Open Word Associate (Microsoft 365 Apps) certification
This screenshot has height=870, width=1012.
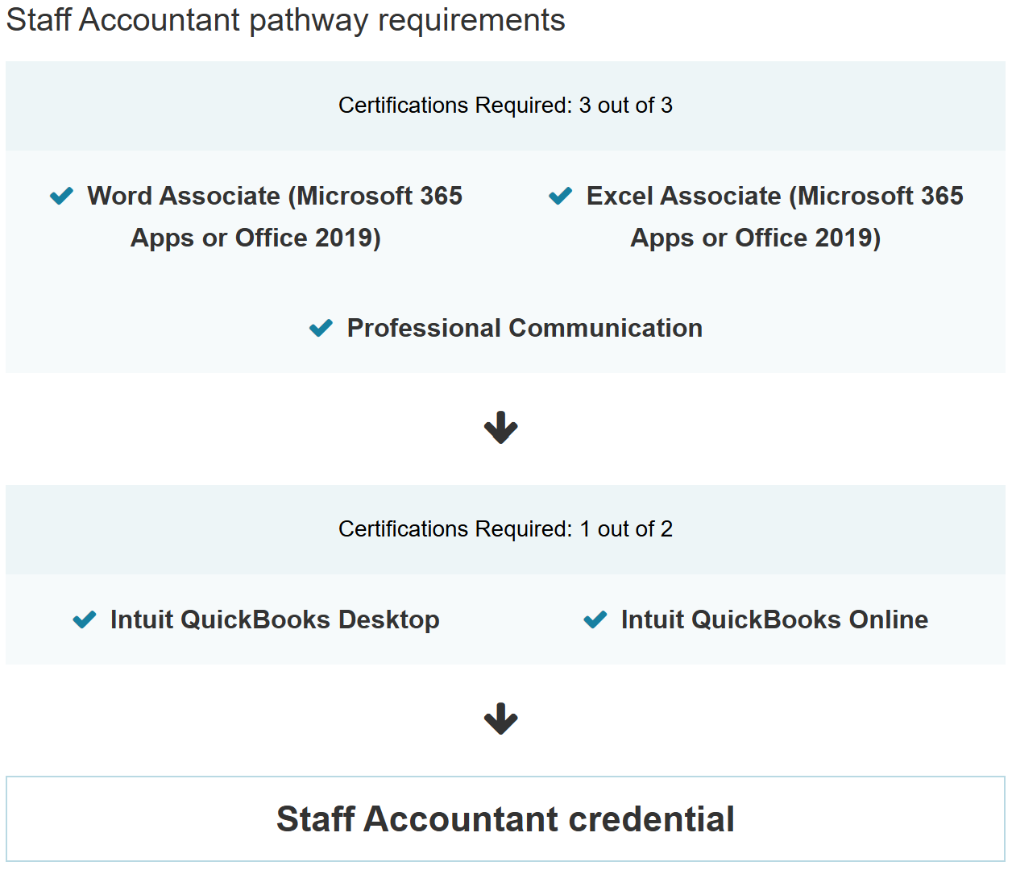[x=275, y=196]
